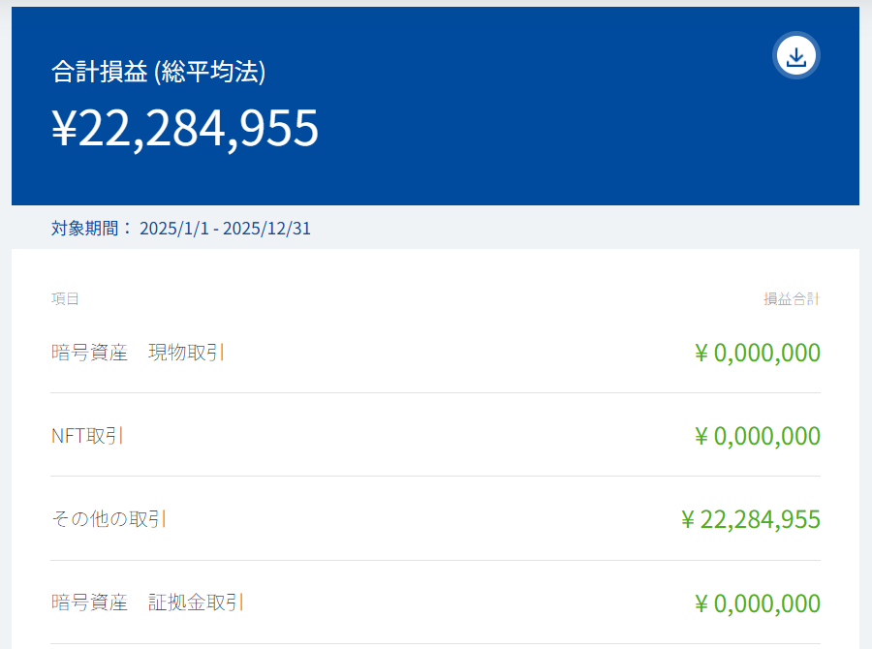Open the 現物取引 item label

pyautogui.click(x=186, y=353)
